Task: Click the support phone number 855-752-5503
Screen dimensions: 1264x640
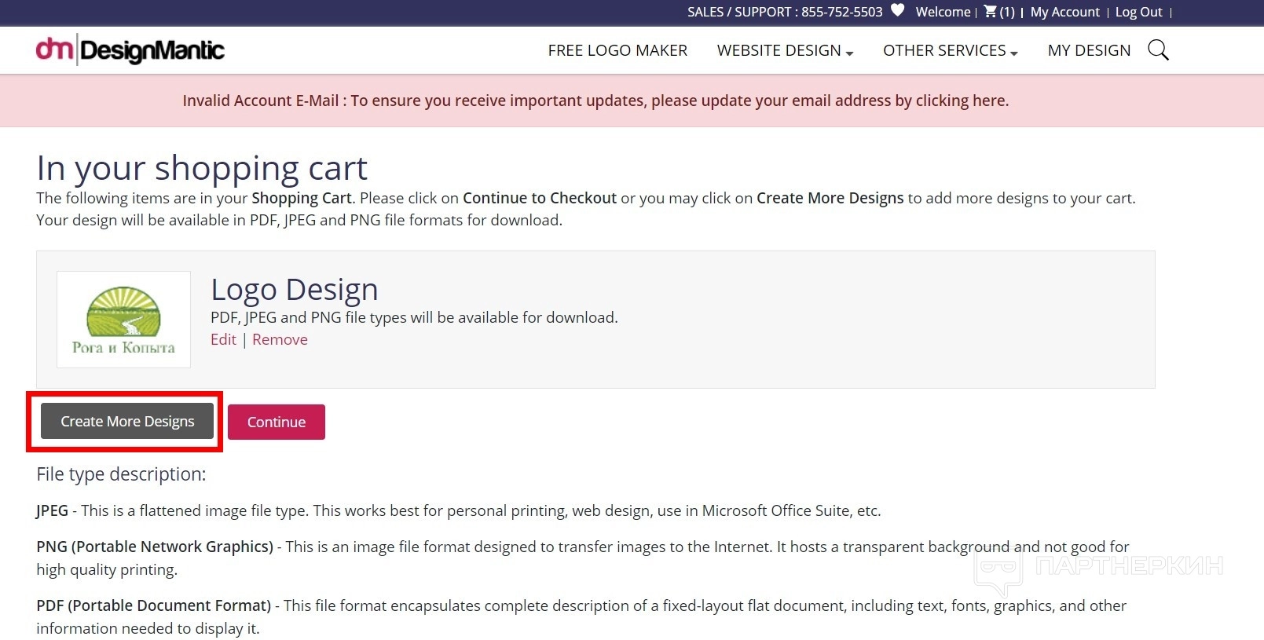Action: pyautogui.click(x=841, y=12)
